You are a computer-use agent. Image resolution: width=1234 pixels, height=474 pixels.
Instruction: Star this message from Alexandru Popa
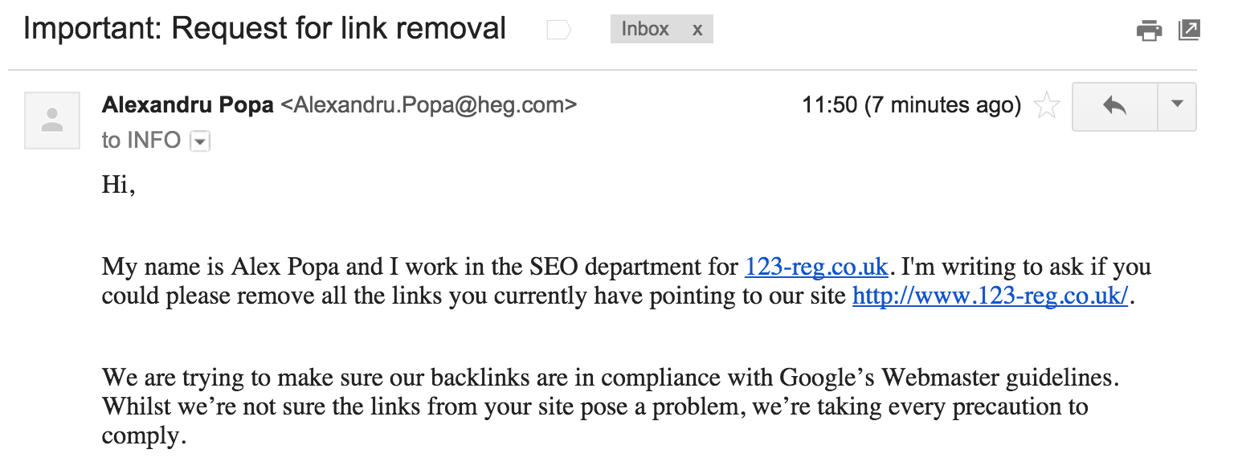[x=1046, y=106]
